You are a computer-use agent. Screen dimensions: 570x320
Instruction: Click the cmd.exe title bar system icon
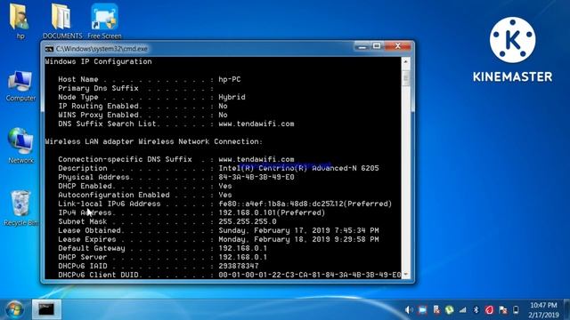click(x=49, y=49)
